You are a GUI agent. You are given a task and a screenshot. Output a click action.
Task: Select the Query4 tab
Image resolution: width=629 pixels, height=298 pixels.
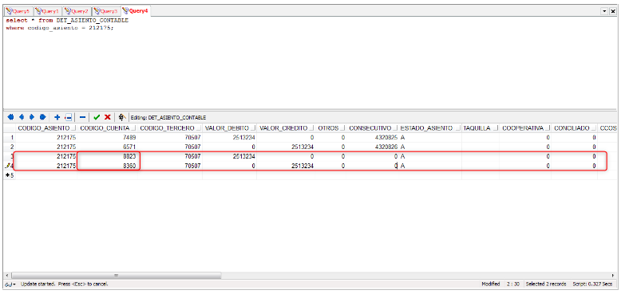pyautogui.click(x=136, y=11)
